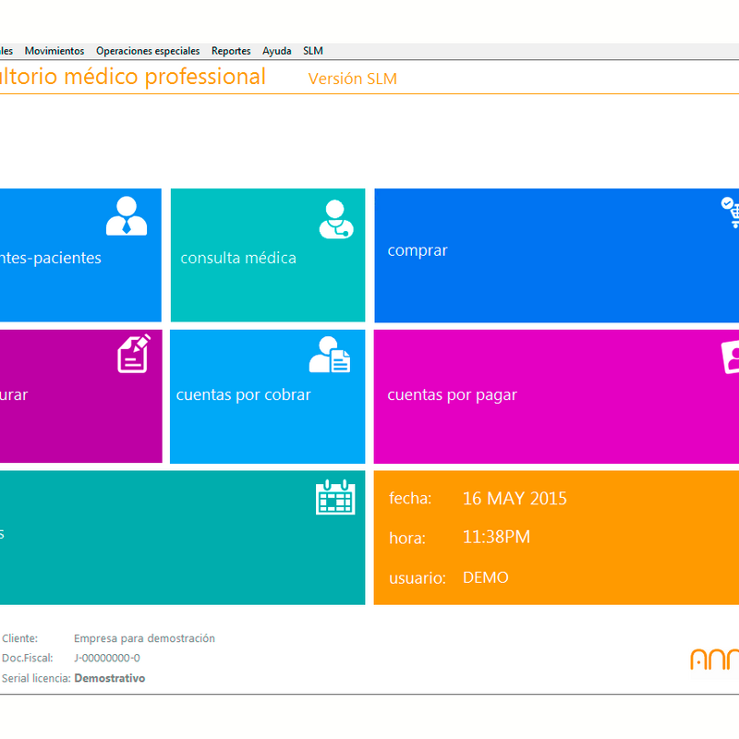Image resolution: width=739 pixels, height=739 pixels.
Task: Click the doctor stethoscope icon
Action: [x=336, y=219]
